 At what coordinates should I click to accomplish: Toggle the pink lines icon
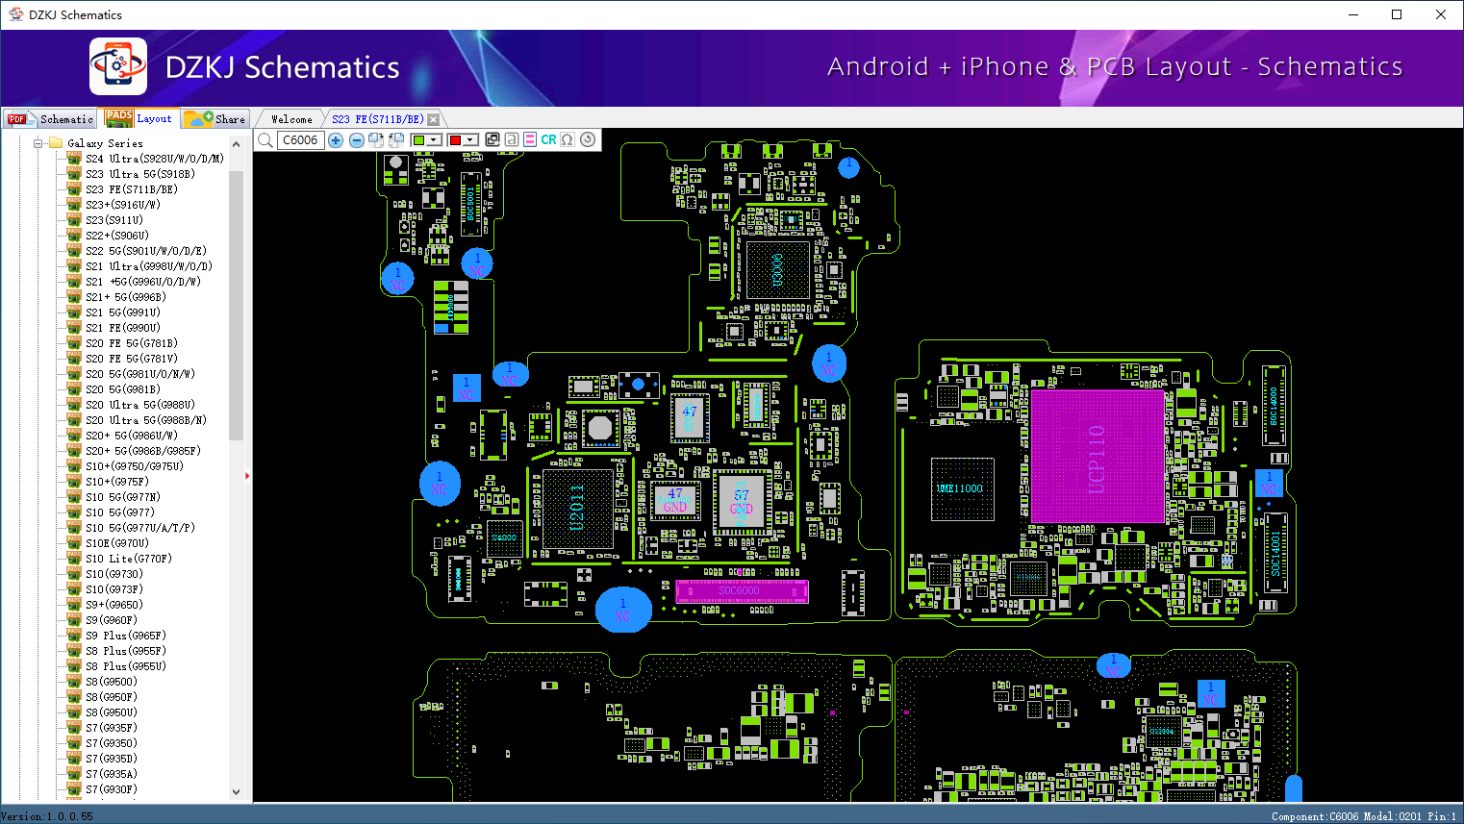coord(530,140)
